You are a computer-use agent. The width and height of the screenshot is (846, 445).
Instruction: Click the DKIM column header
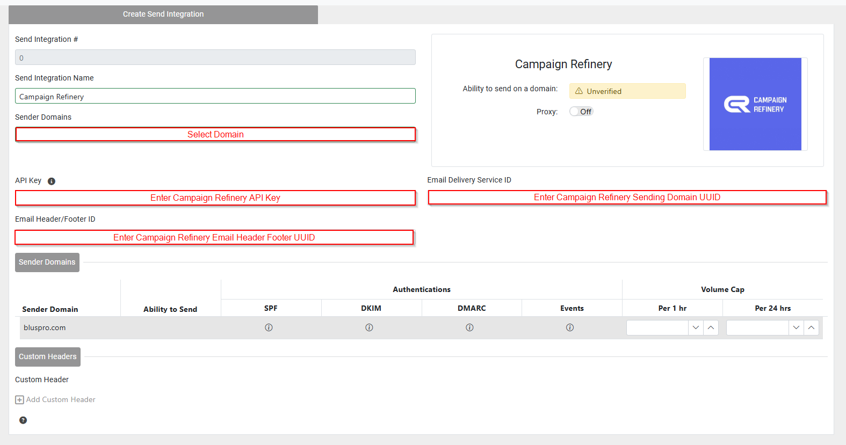tap(371, 308)
